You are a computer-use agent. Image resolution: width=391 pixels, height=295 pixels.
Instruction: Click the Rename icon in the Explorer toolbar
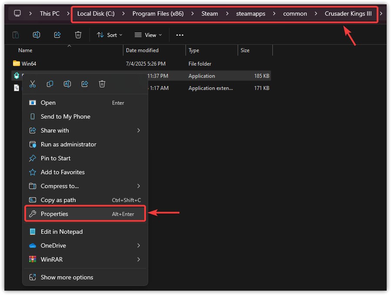point(36,35)
